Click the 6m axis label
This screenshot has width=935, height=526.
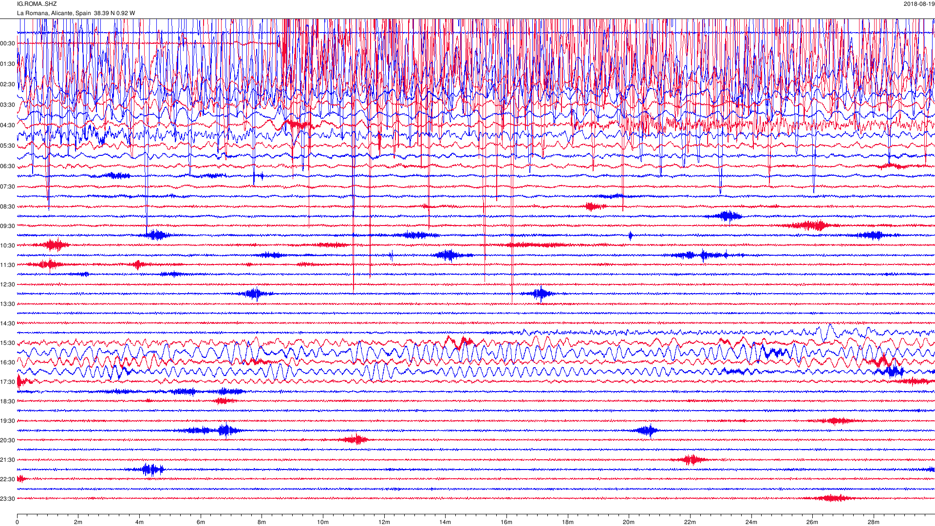[x=201, y=522]
